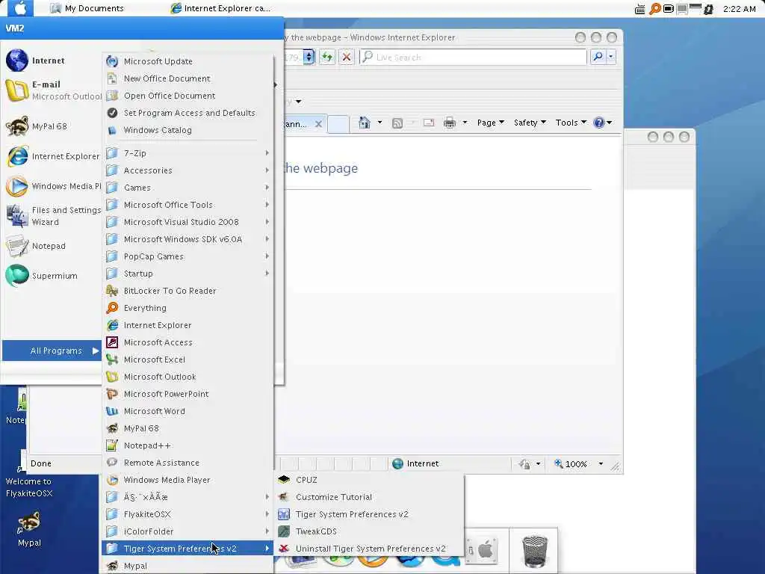Open Windows Catalog
Screen dimensions: 765x574
pos(188,130)
